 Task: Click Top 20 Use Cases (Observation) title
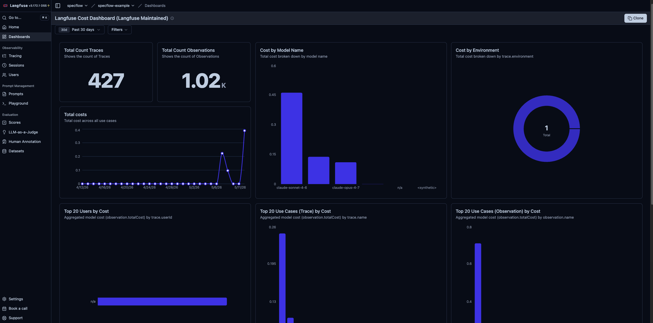[498, 211]
